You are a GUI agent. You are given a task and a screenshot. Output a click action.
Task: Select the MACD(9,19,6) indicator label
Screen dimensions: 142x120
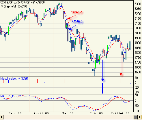click(9, 96)
